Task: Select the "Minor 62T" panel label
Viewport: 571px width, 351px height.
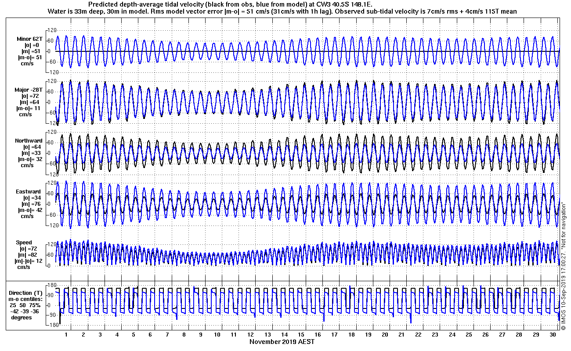Action: [29, 39]
